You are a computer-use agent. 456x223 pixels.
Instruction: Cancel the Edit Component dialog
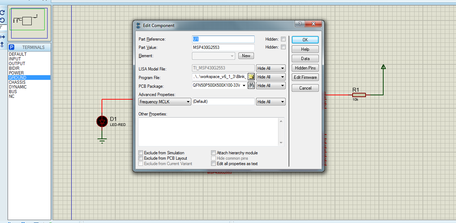tap(305, 88)
